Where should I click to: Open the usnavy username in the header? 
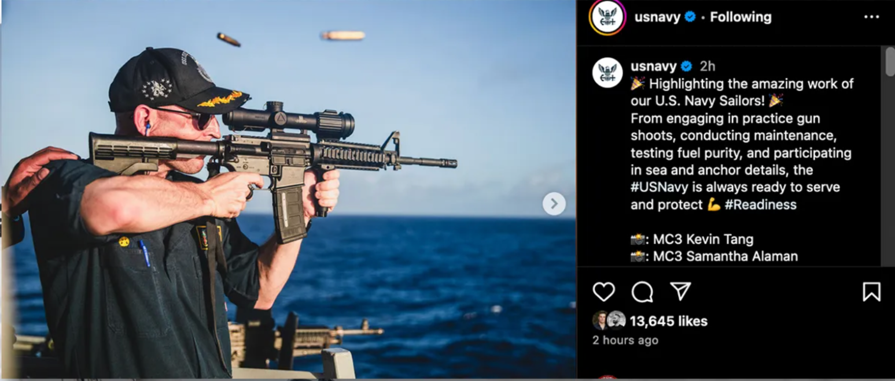click(657, 17)
